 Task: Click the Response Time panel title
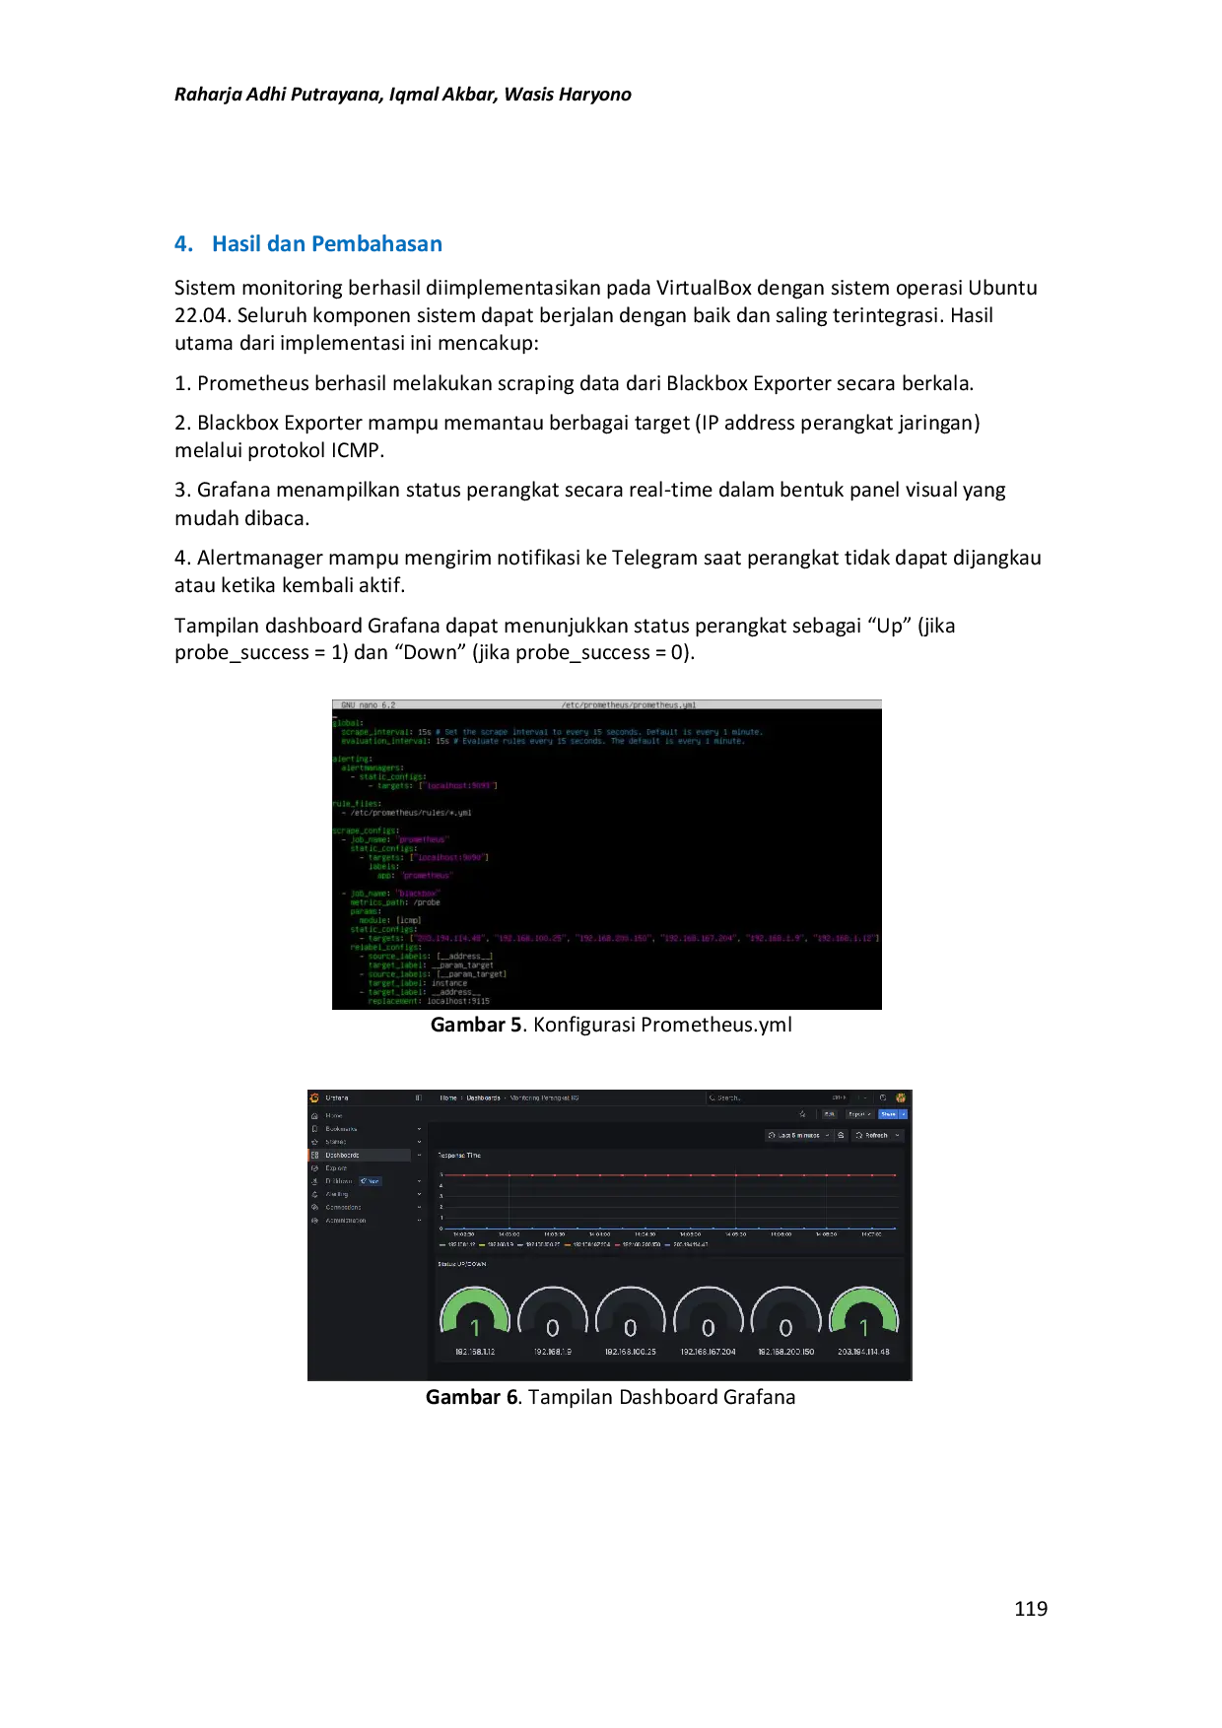pos(459,1156)
